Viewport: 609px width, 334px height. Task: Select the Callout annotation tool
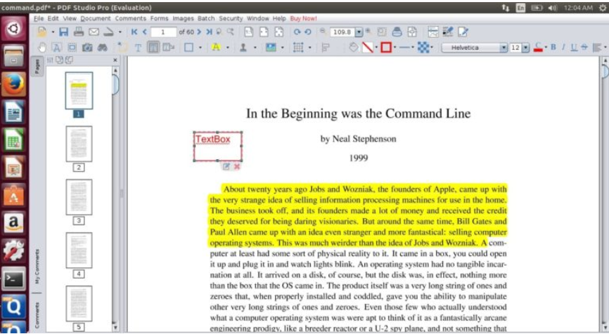point(168,48)
